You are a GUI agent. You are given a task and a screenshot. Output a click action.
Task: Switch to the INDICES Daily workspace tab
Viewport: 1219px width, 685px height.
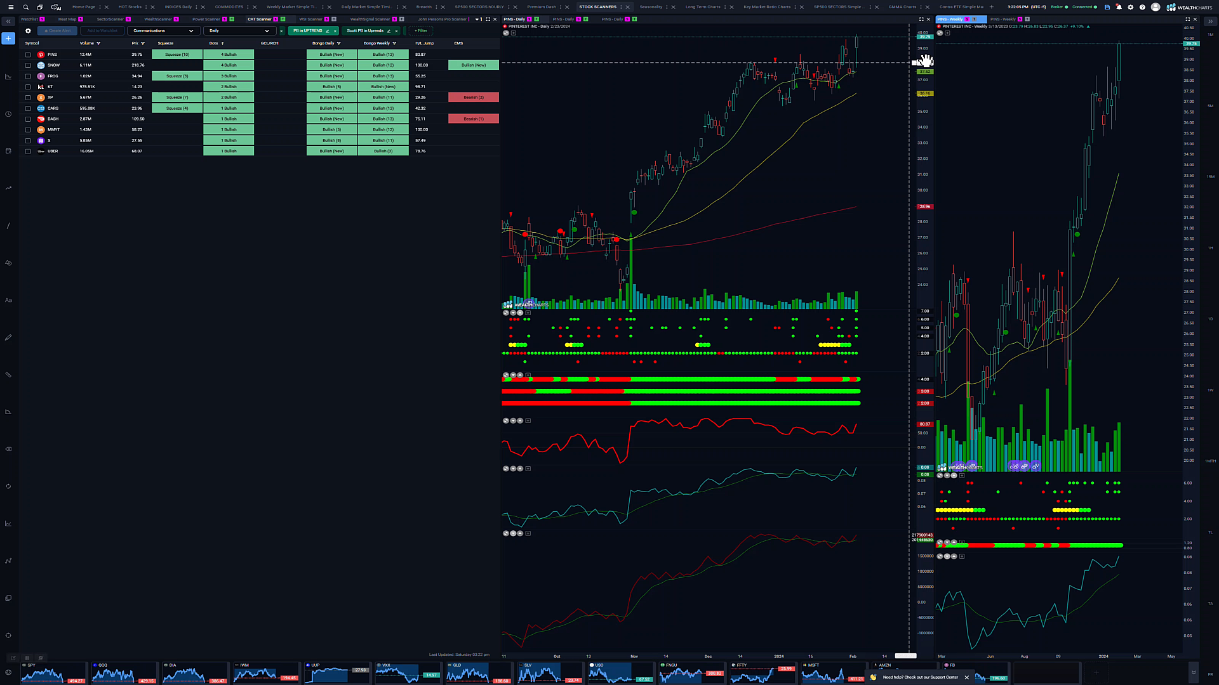click(178, 7)
